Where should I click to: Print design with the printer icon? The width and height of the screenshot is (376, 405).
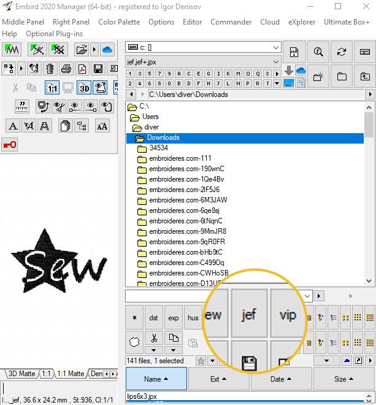tap(66, 69)
